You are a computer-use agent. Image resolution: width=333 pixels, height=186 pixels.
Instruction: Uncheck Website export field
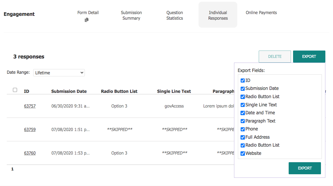click(x=243, y=153)
